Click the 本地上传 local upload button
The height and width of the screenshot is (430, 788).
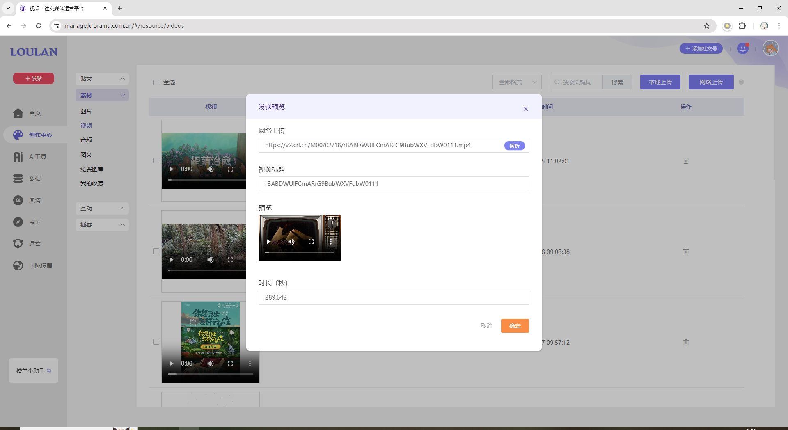(x=660, y=82)
